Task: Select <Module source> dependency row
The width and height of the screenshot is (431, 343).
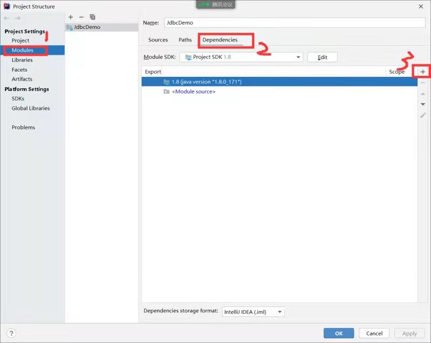Action: [279, 91]
